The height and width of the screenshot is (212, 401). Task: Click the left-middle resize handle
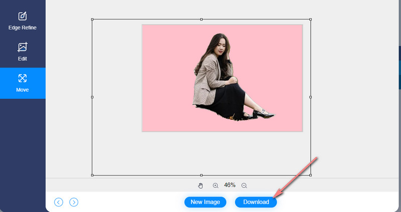[92, 97]
